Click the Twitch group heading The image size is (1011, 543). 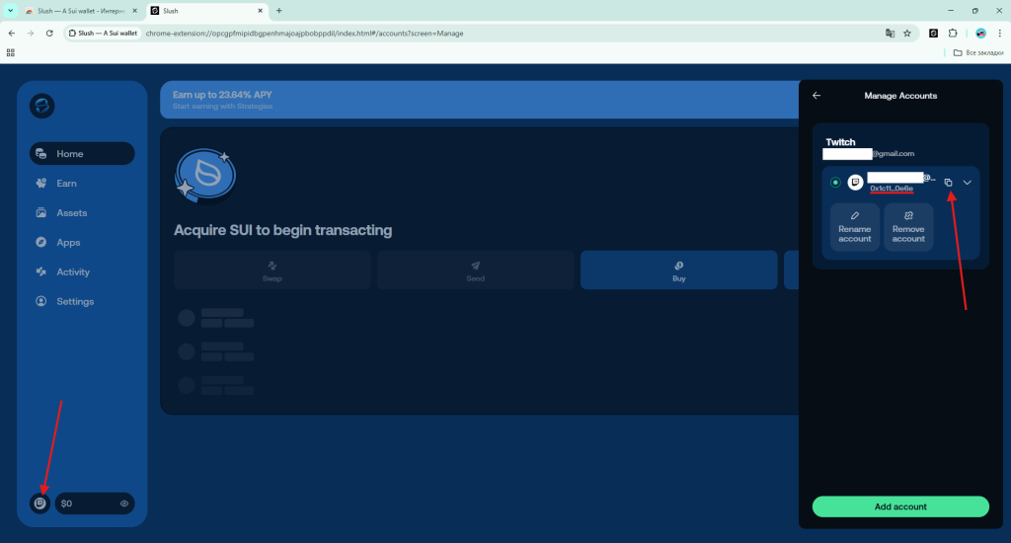841,142
